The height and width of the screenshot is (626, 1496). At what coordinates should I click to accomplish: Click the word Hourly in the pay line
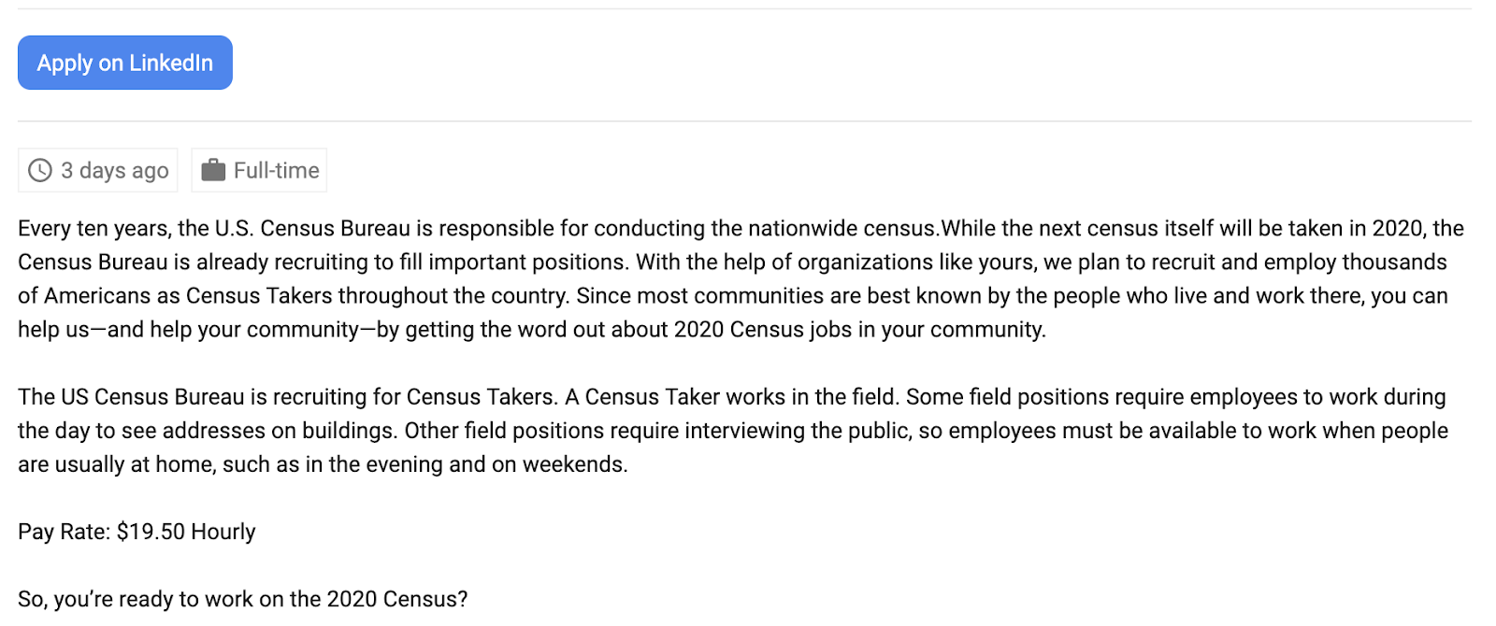[x=223, y=532]
